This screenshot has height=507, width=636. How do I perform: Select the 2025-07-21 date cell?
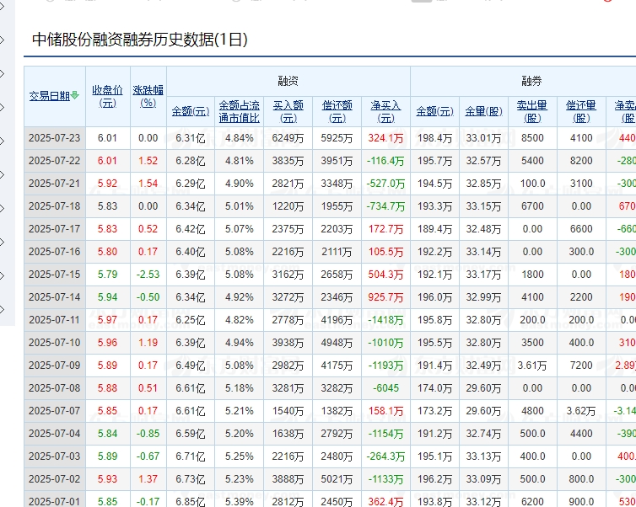pyautogui.click(x=54, y=184)
